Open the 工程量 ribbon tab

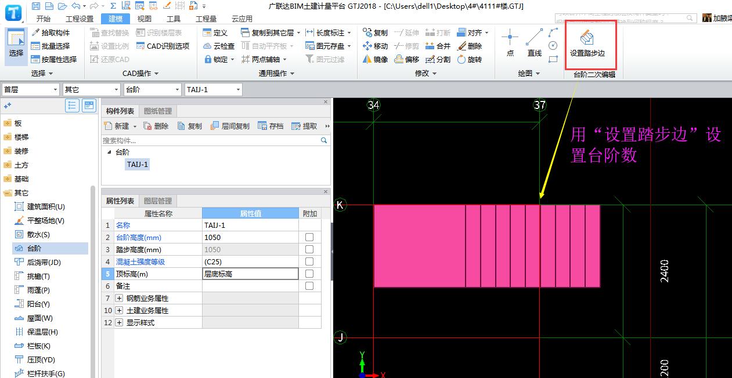(206, 19)
